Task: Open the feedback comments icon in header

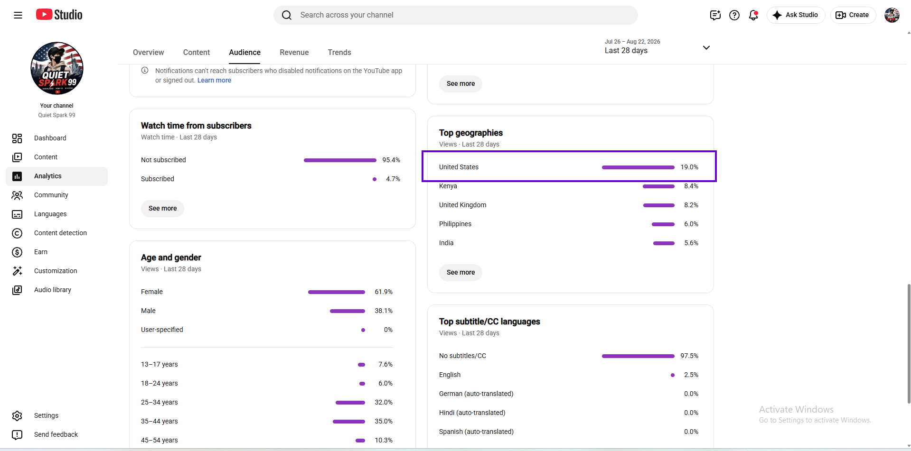Action: tap(715, 15)
